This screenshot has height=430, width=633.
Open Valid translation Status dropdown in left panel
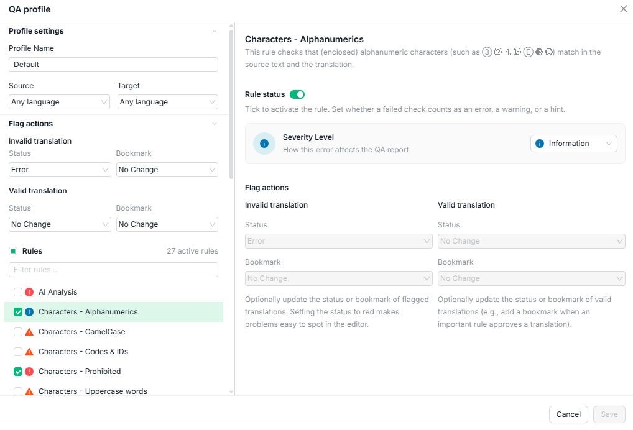60,224
